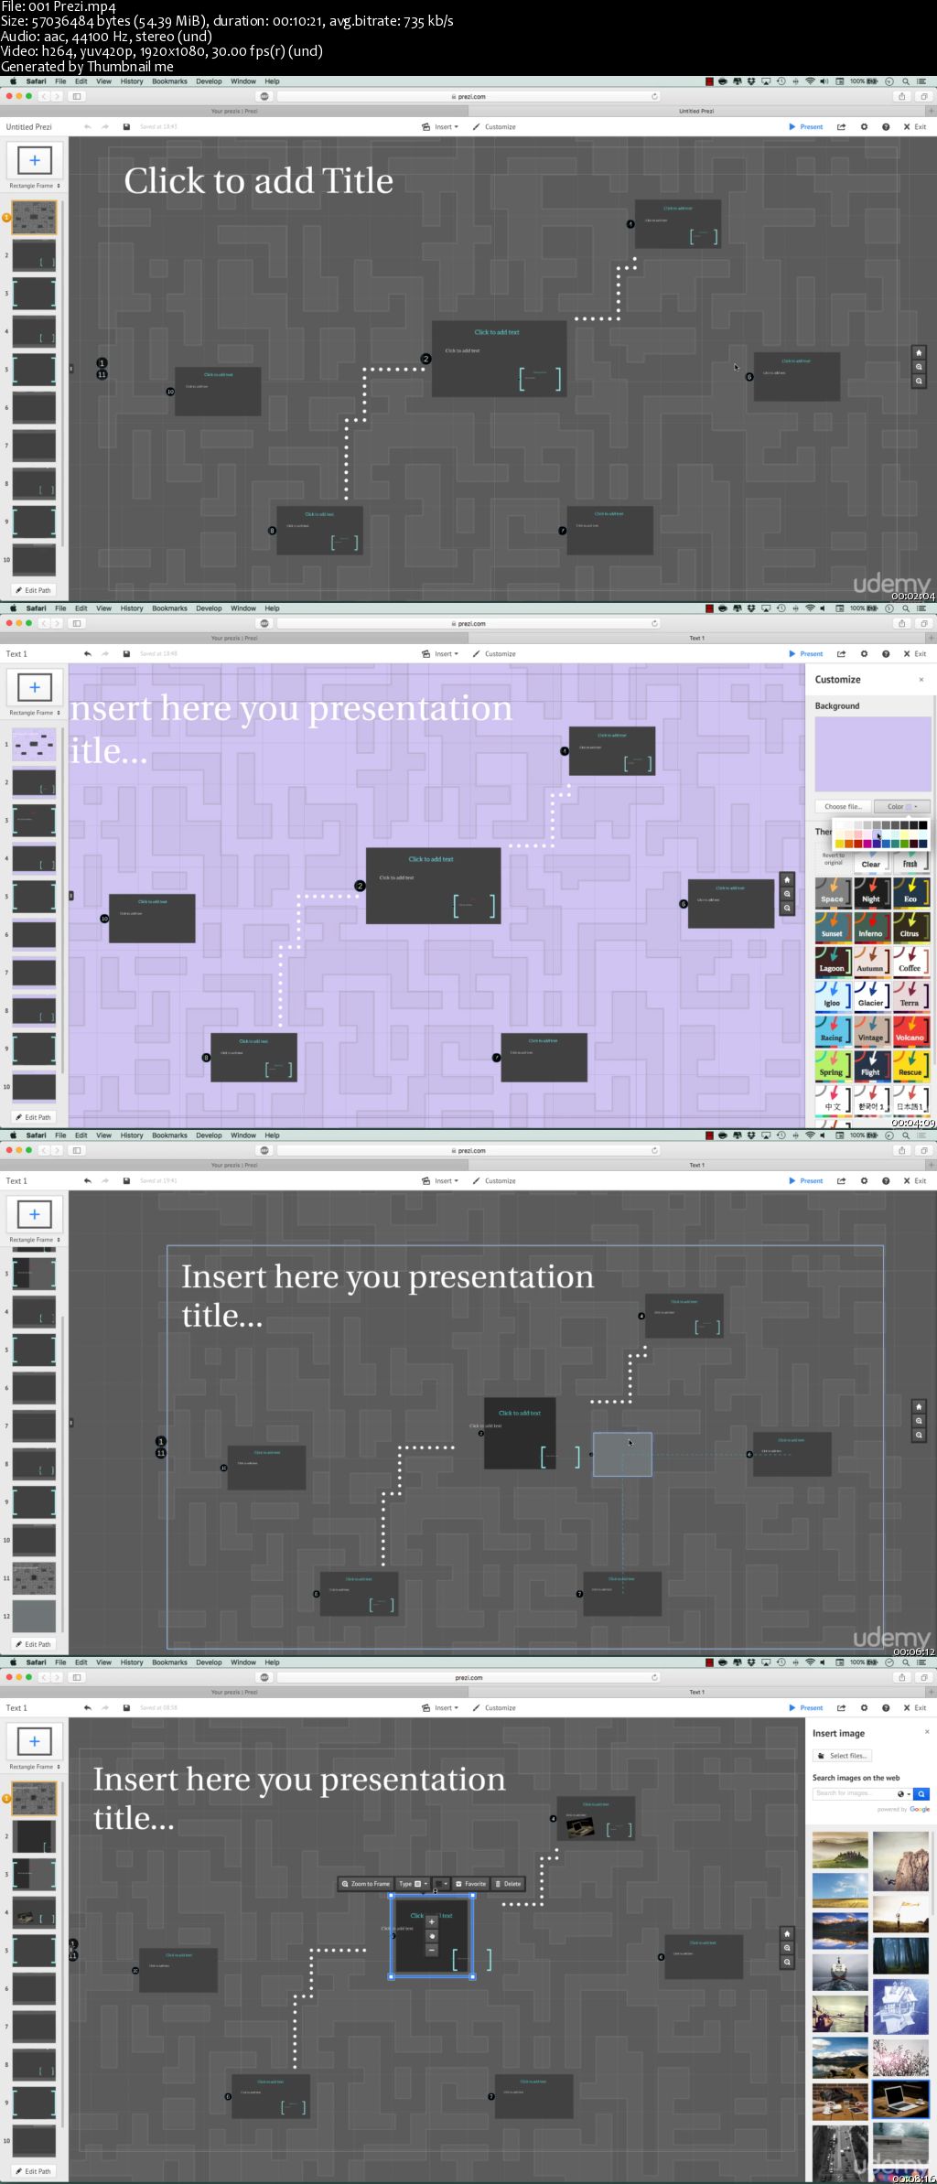Click Customize in the Untitled Prezi toolbar

494,127
